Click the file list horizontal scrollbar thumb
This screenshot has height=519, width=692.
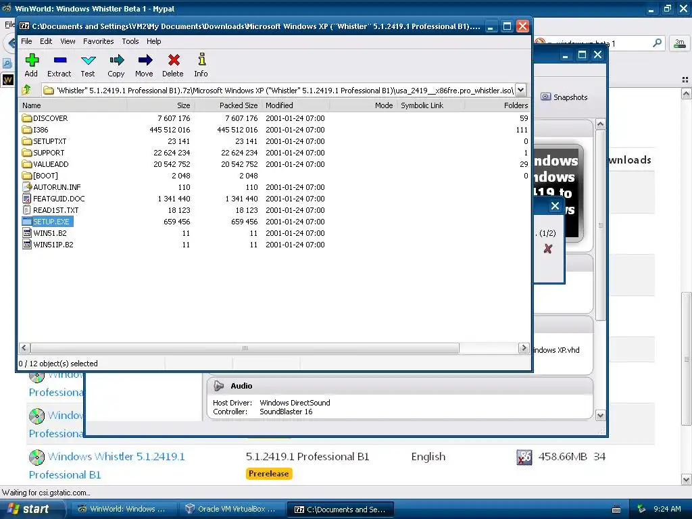tap(245, 348)
